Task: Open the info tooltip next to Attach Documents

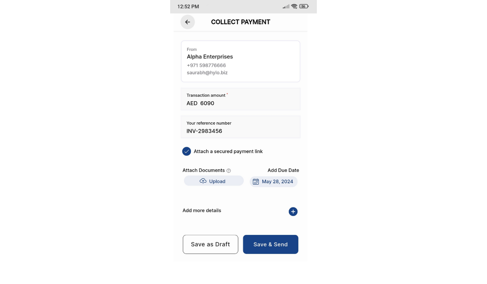Action: 228,170
